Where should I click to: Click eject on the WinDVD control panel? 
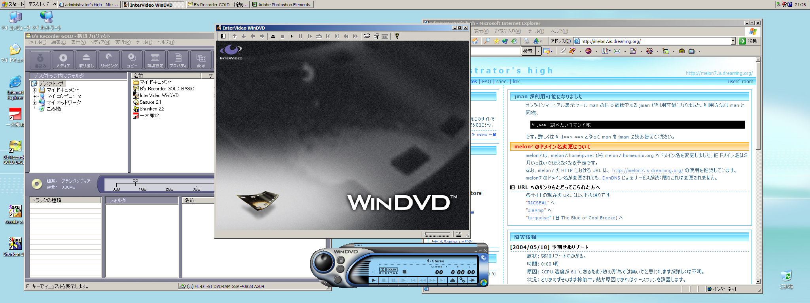click(452, 280)
